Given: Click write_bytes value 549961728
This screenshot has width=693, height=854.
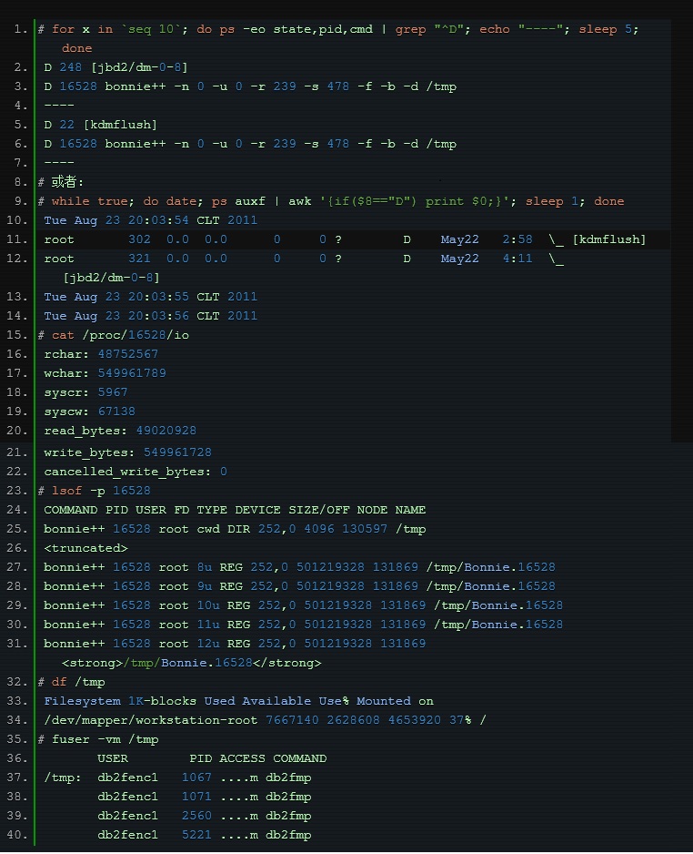Looking at the screenshot, I should point(177,452).
